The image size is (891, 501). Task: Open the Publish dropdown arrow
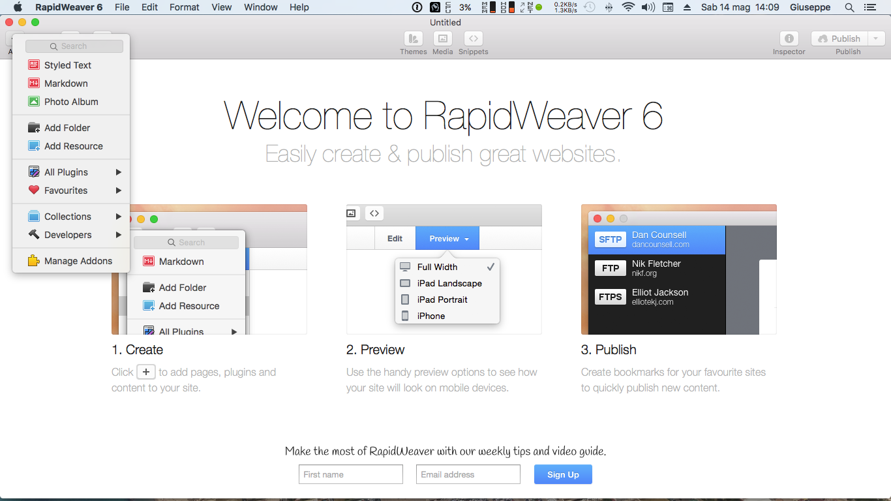click(x=875, y=38)
